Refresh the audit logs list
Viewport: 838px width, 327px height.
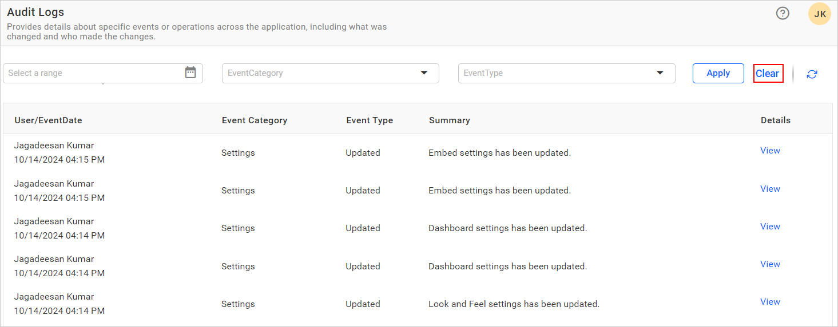(x=812, y=74)
